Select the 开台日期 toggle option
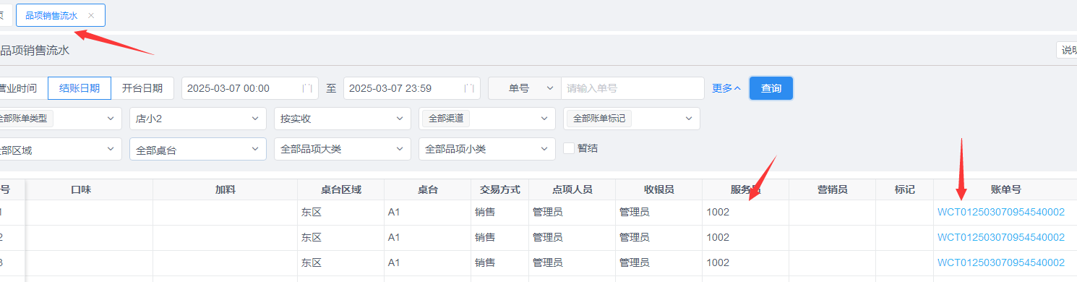The width and height of the screenshot is (1077, 282). (142, 88)
